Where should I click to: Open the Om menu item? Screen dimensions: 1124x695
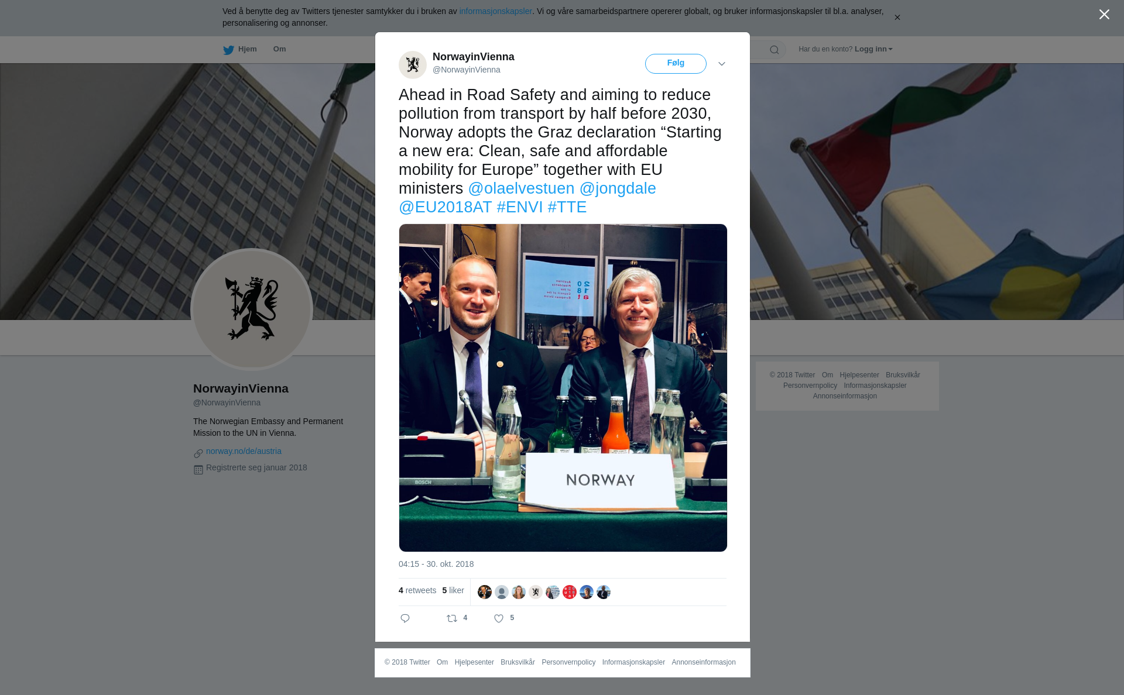[279, 49]
